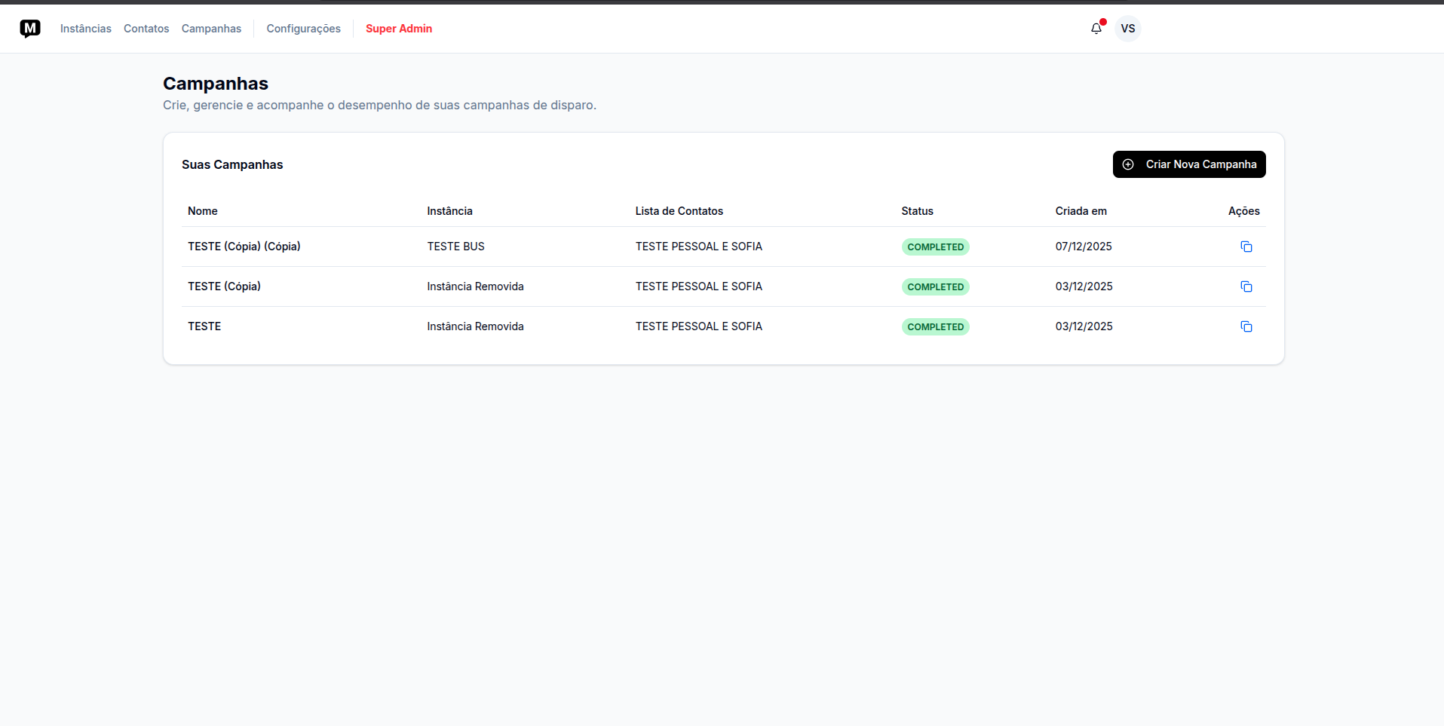Open the Contatos menu item
The height and width of the screenshot is (726, 1444).
(146, 29)
